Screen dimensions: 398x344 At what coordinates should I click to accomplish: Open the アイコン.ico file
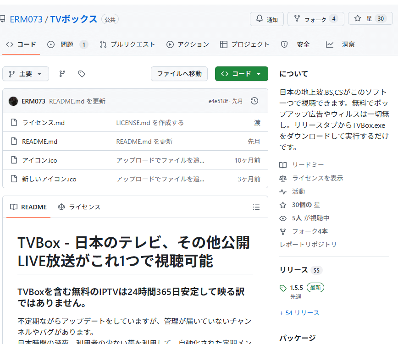click(x=39, y=160)
